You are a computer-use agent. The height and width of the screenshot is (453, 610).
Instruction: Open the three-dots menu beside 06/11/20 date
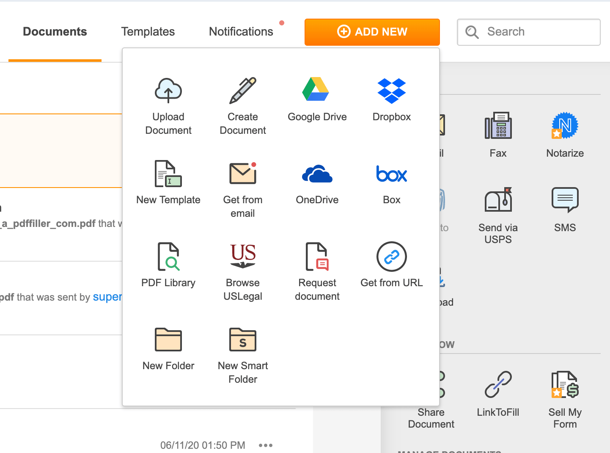[266, 445]
